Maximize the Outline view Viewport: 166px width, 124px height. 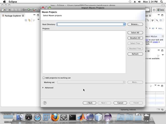[162, 51]
